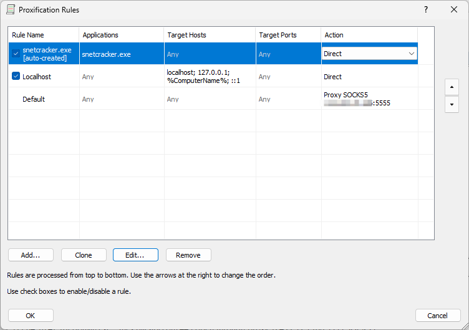Disable the Localhost rule checkbox

point(16,77)
